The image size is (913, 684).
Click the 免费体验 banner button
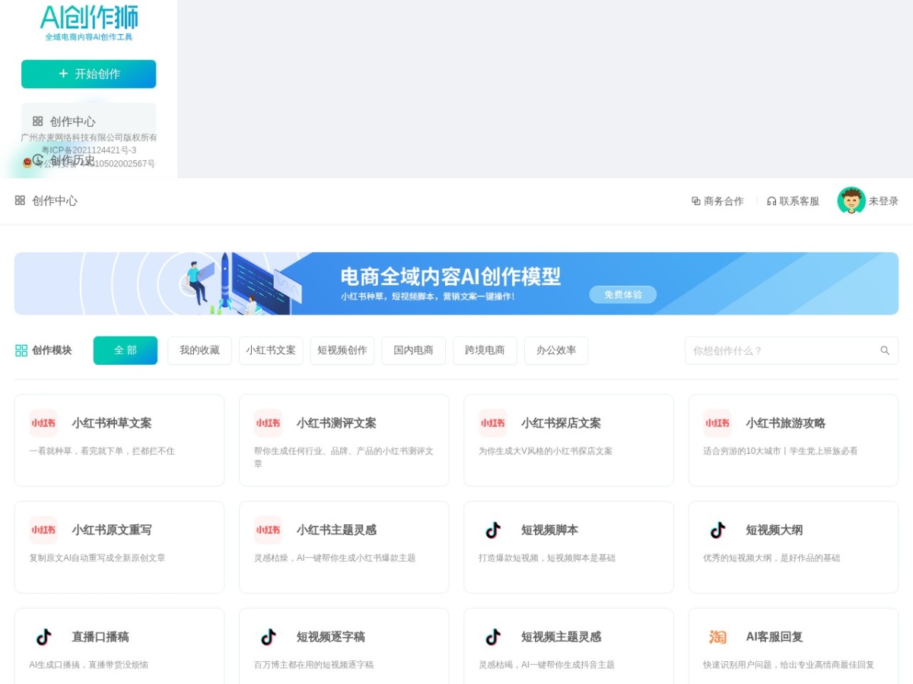623,295
